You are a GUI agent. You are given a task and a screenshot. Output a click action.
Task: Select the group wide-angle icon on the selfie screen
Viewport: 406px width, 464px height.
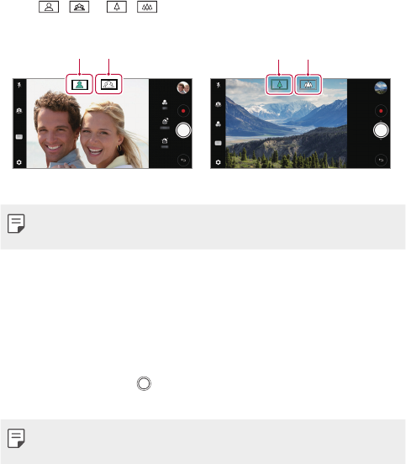tap(109, 85)
